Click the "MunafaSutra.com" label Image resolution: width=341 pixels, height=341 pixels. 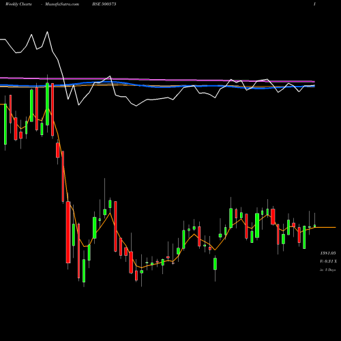62,4
